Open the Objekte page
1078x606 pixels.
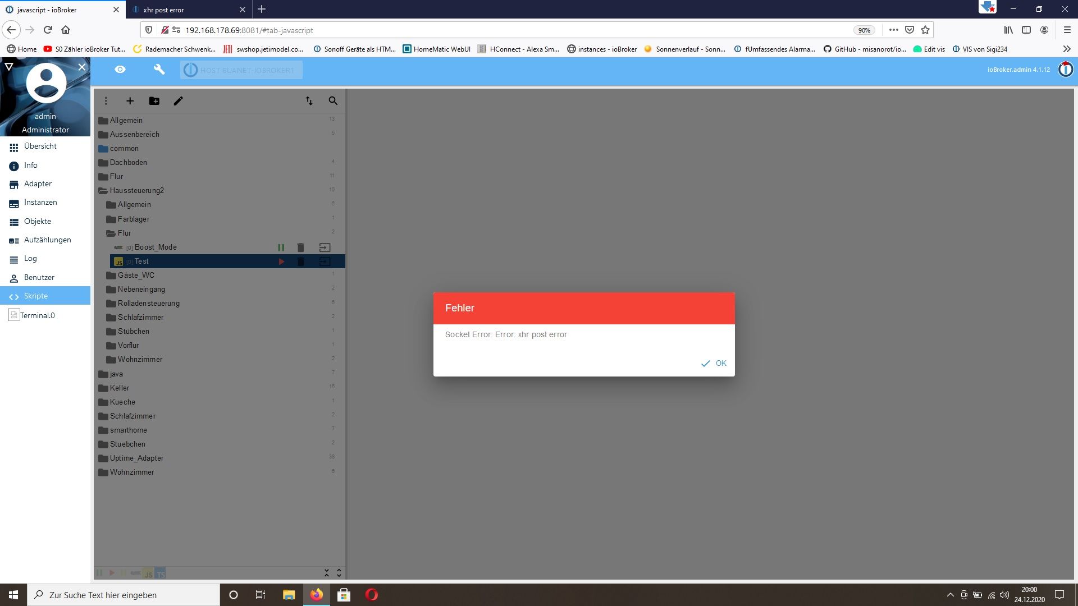point(45,222)
